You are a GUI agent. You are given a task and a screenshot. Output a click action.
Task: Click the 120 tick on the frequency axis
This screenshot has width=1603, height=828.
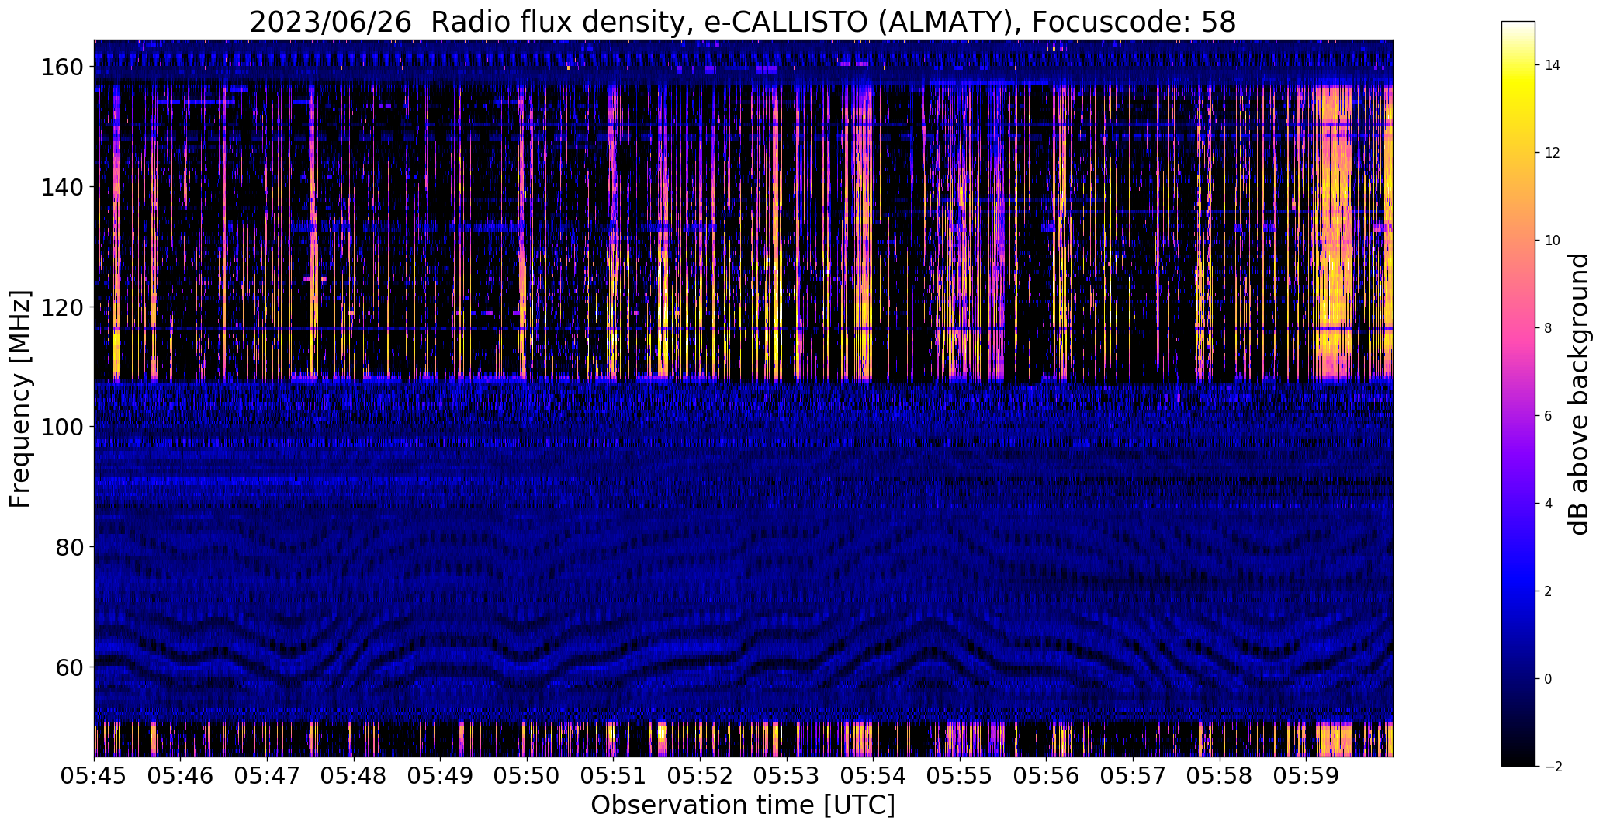coord(62,307)
